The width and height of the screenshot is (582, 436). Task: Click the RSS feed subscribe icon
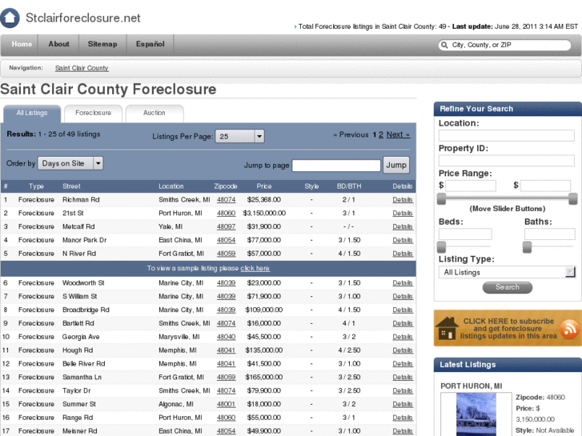(x=568, y=329)
